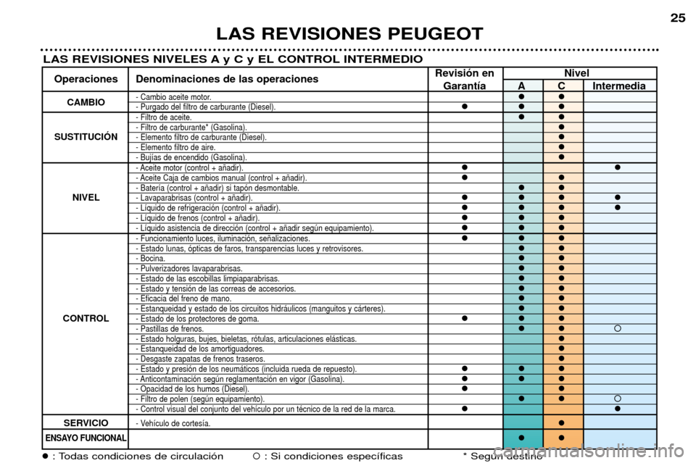Click legend Si condiciones específicas
696x463 pixels.
(328, 456)
